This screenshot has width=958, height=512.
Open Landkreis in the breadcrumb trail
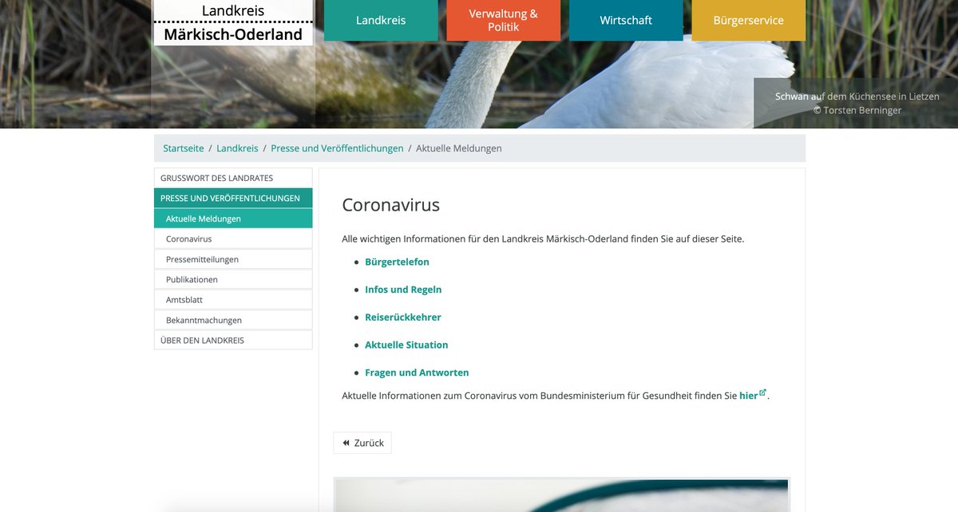[237, 148]
